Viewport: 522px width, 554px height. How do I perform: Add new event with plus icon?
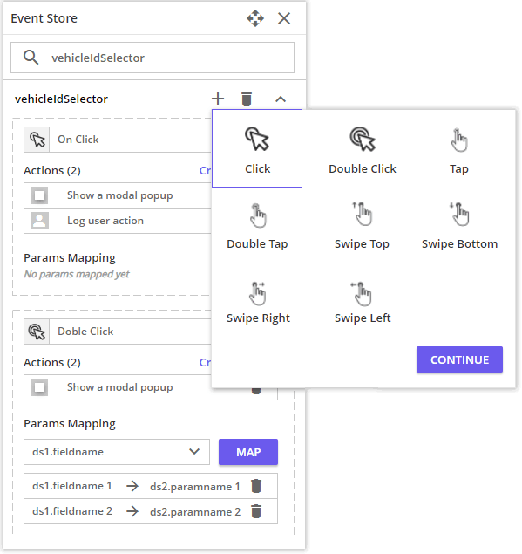pyautogui.click(x=218, y=99)
